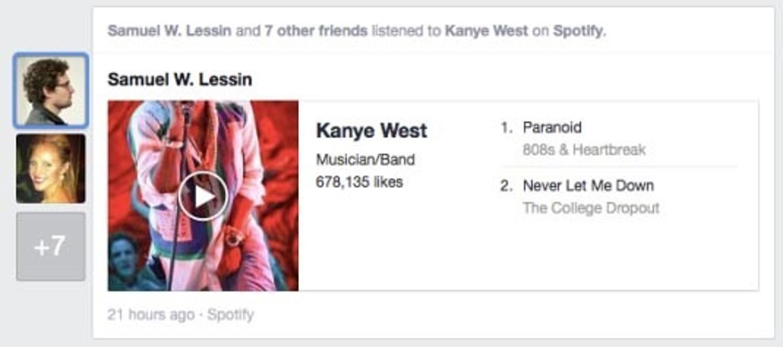Click the Spotify link in story header

[579, 31]
